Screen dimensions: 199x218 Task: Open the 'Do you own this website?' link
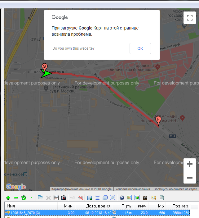73,48
